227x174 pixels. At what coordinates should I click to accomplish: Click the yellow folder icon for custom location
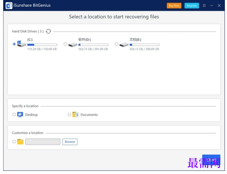[x=20, y=142]
